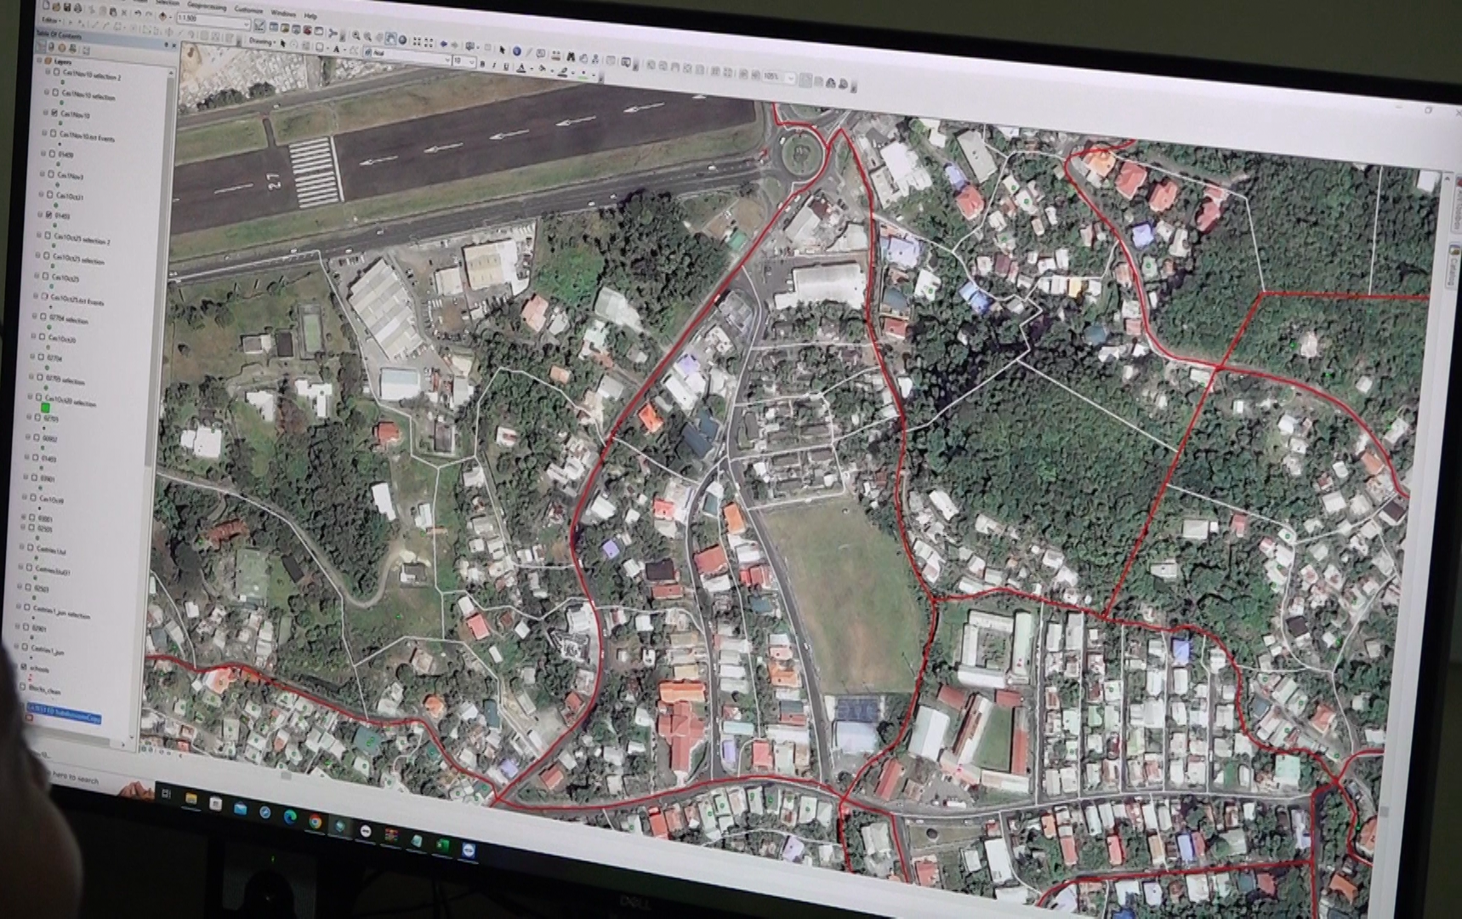Open the font name dropdown
The width and height of the screenshot is (1462, 919).
click(447, 60)
